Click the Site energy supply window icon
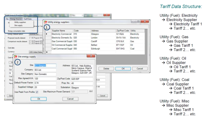Image resolution: width=206 pixels, height=120 pixels. (15, 56)
